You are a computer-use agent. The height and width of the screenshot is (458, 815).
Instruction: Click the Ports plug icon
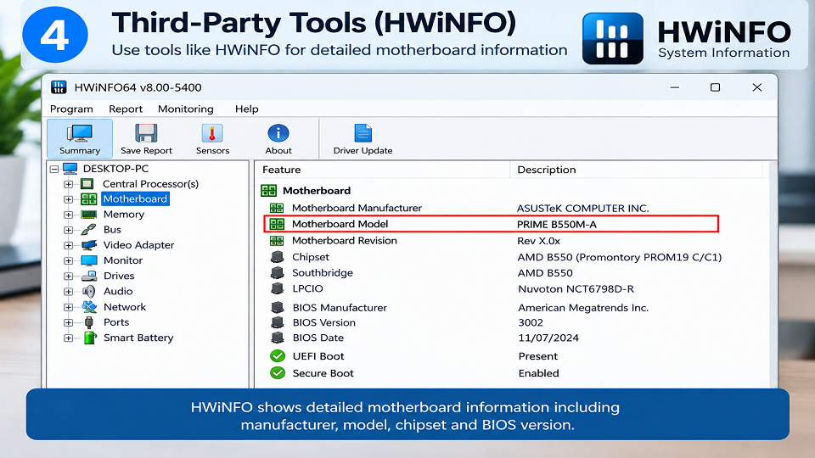coord(89,322)
